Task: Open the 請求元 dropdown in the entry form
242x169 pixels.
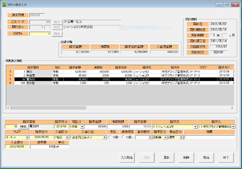Action: 233,127
